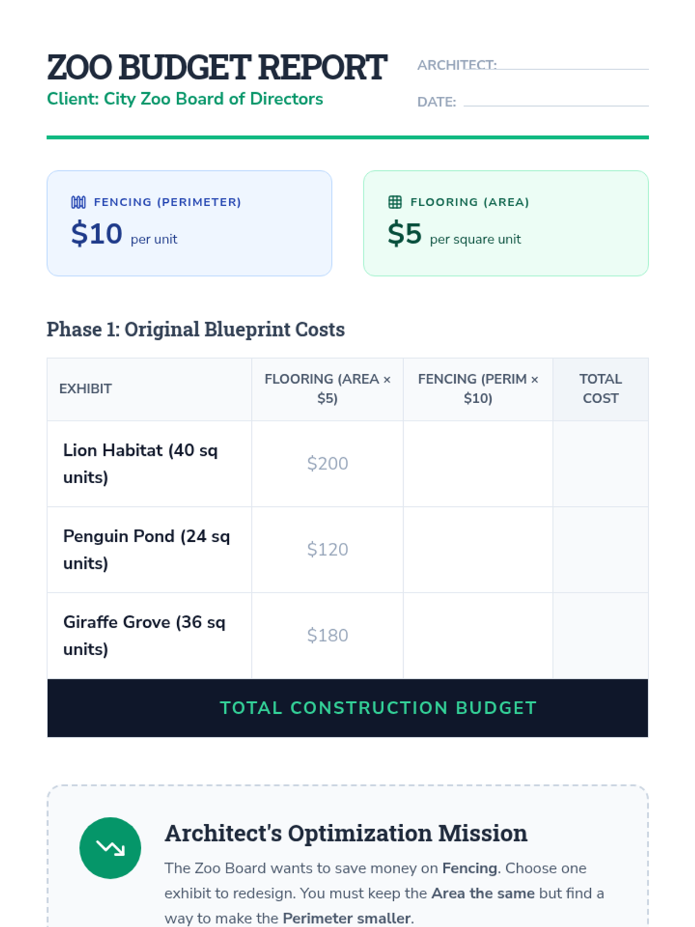Click the Lion Habitat fencing cost cell
This screenshot has width=695, height=927.
click(478, 463)
